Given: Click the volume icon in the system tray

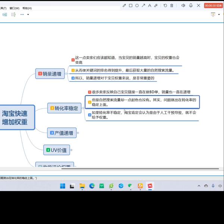Looking at the screenshot, I should pos(220,186).
